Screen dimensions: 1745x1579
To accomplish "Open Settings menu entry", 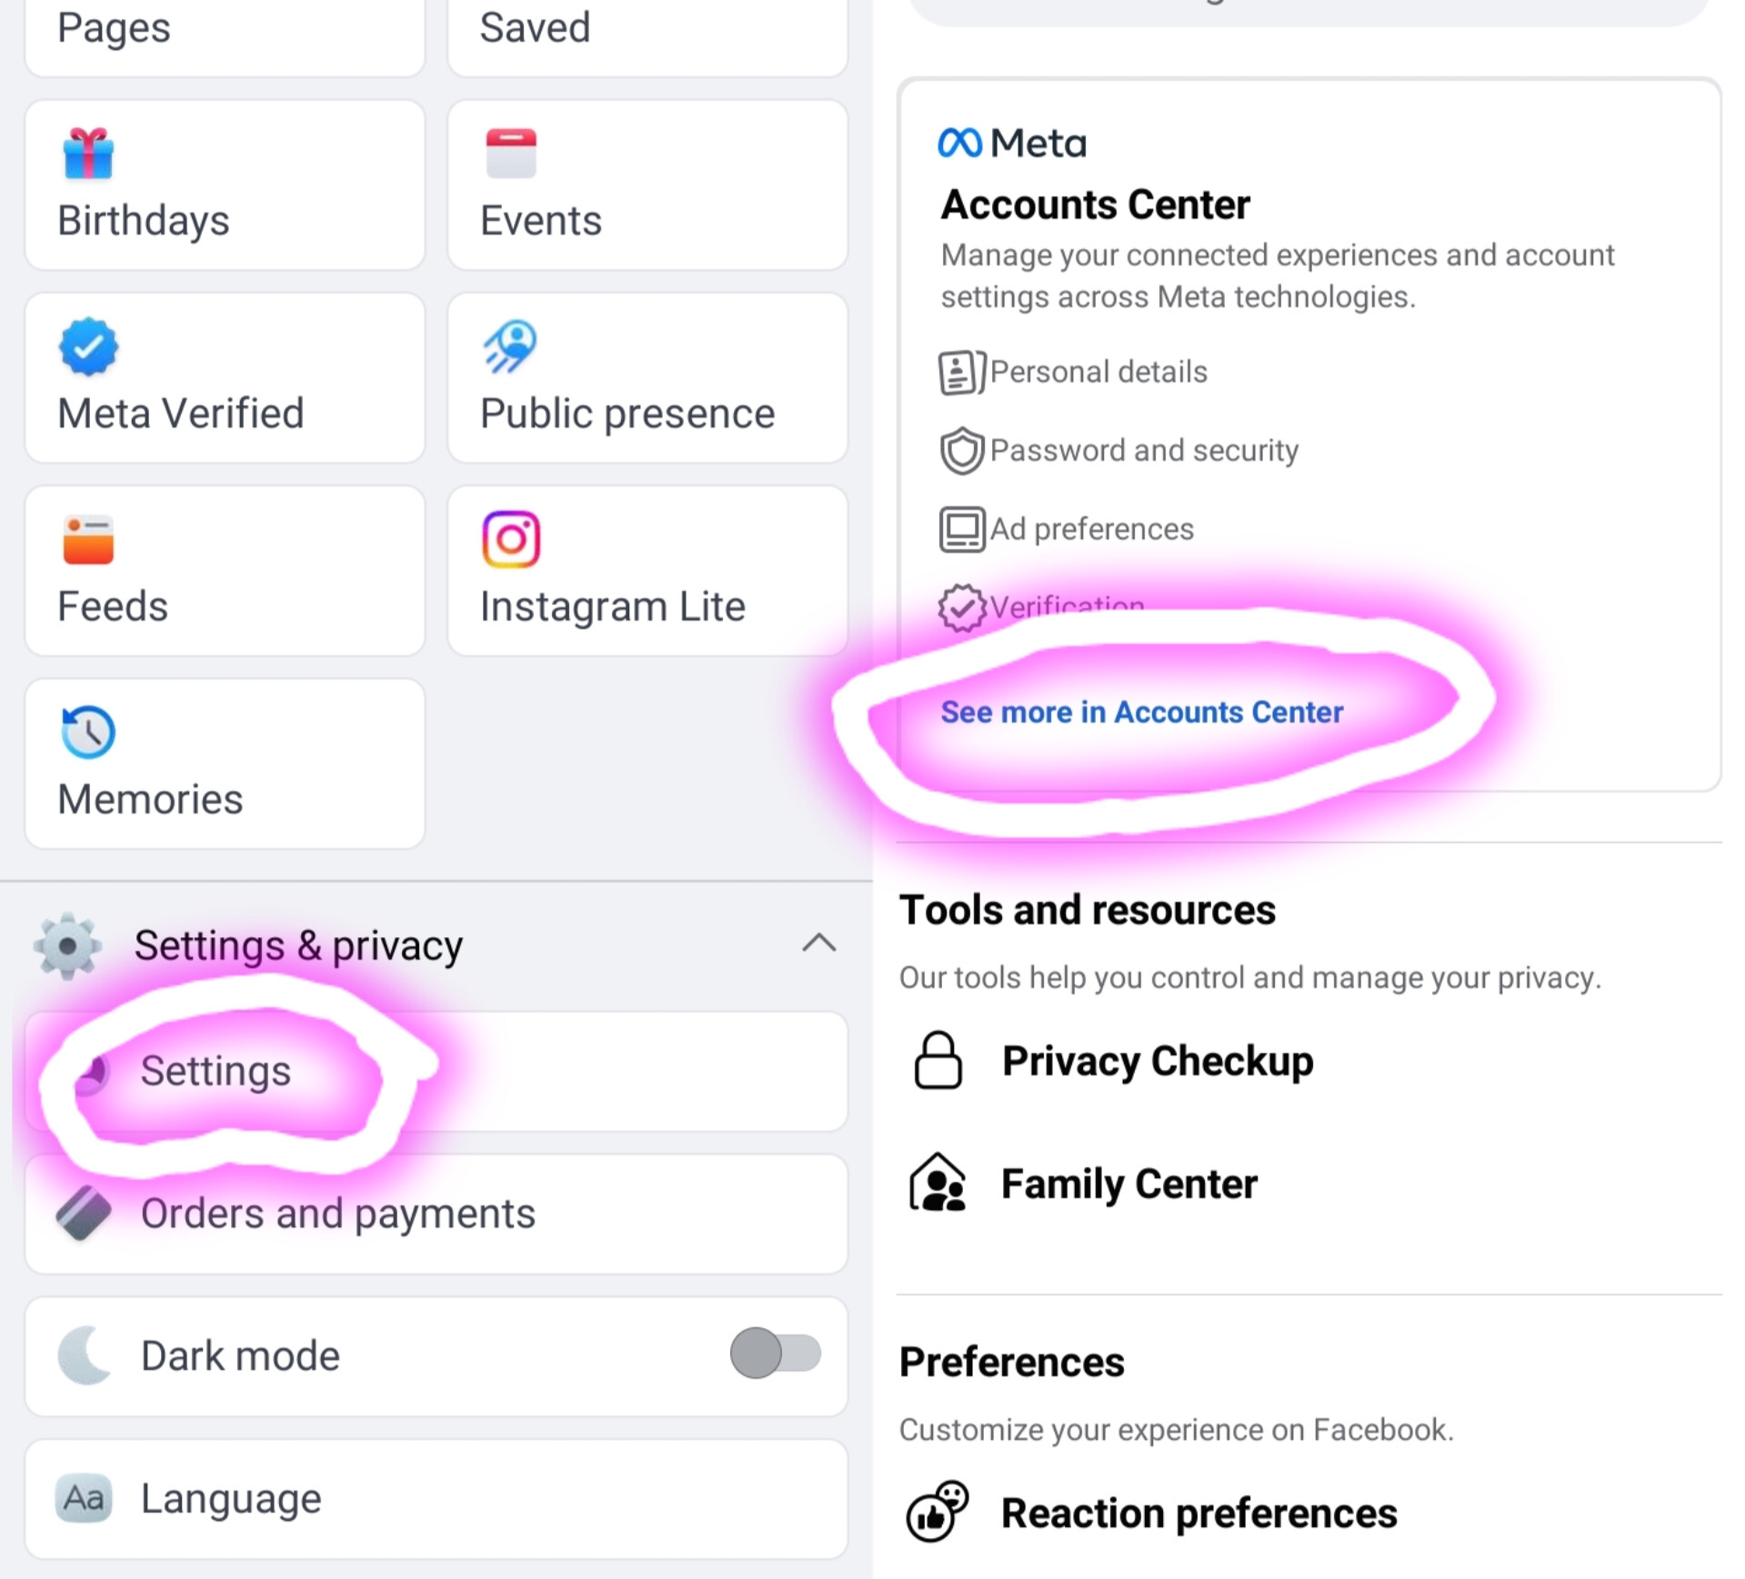I will click(216, 1071).
